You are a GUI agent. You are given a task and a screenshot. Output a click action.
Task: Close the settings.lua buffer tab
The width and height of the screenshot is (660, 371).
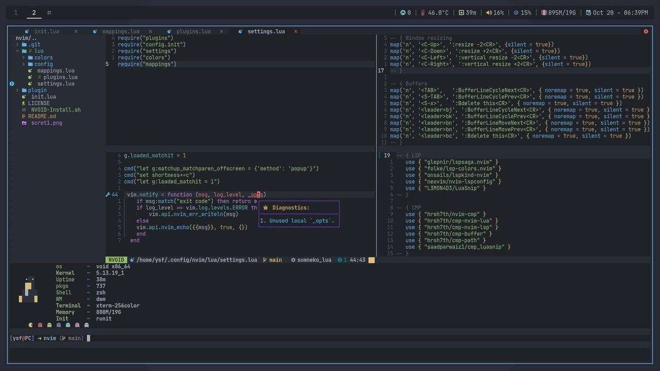click(x=296, y=31)
